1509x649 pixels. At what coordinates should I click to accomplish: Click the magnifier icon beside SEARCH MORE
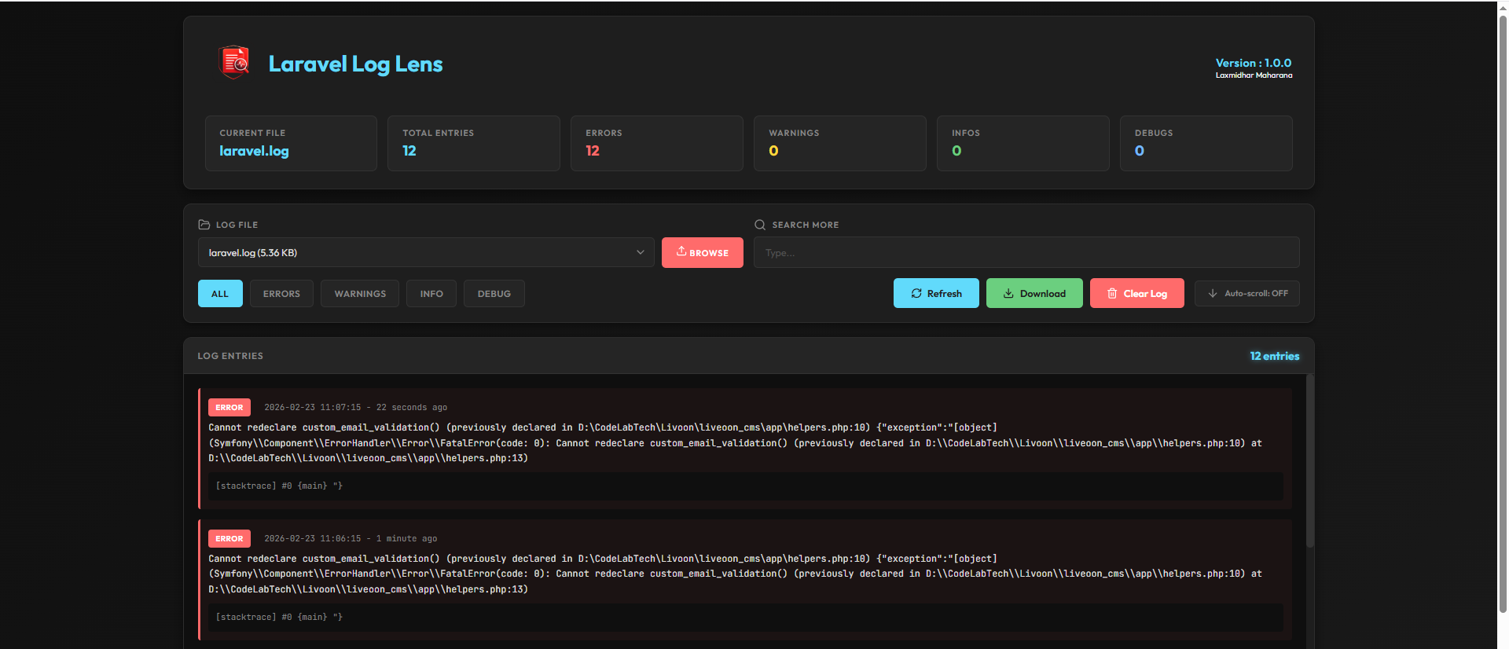pos(760,225)
